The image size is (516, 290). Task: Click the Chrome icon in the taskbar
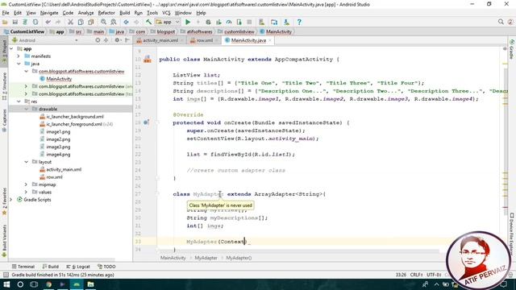pyautogui.click(x=48, y=284)
